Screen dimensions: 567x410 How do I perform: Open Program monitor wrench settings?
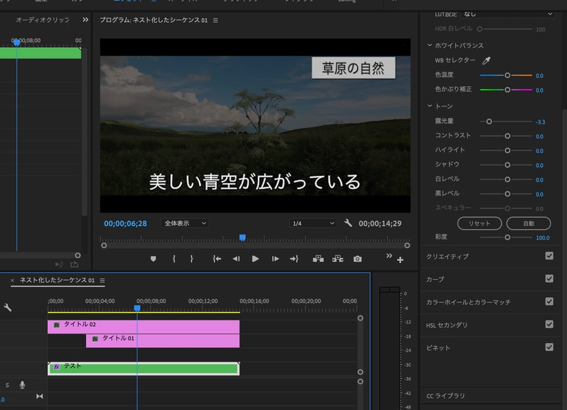pyautogui.click(x=349, y=223)
